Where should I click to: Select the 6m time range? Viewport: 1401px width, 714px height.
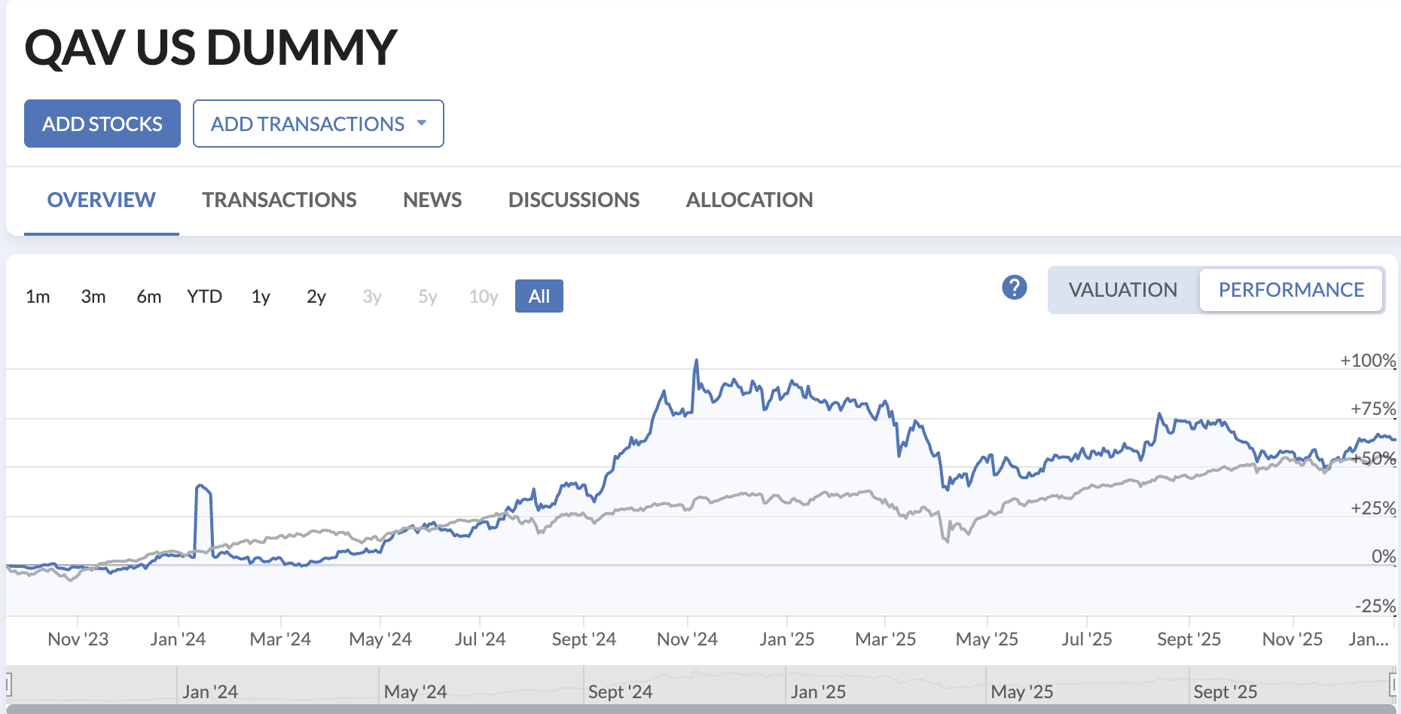(x=148, y=296)
